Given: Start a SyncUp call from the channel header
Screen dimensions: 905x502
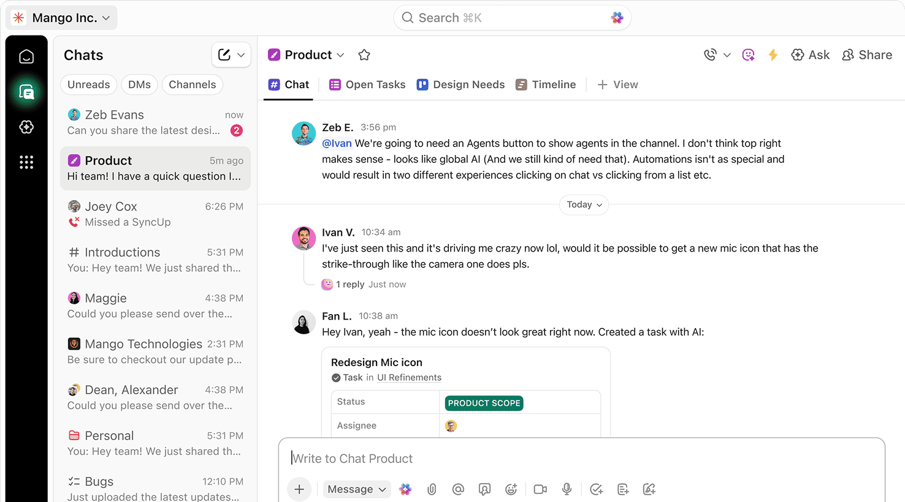Looking at the screenshot, I should click(x=711, y=54).
